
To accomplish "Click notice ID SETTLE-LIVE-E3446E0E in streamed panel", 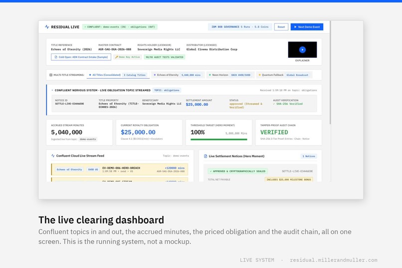I will tap(69, 104).
